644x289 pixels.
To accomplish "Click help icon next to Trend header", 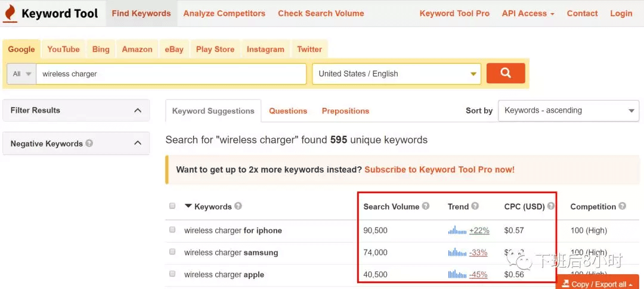I will click(475, 206).
